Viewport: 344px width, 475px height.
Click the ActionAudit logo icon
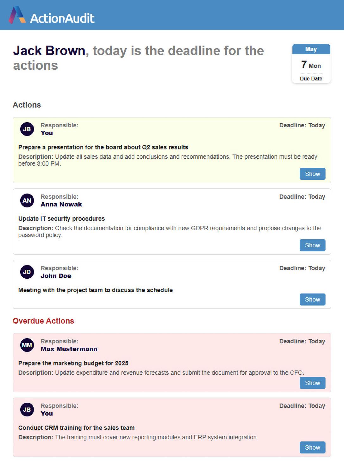point(17,15)
